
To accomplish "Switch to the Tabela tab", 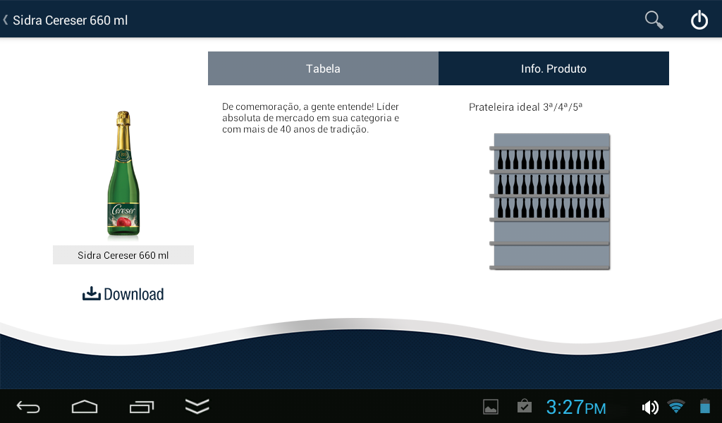I will [323, 68].
